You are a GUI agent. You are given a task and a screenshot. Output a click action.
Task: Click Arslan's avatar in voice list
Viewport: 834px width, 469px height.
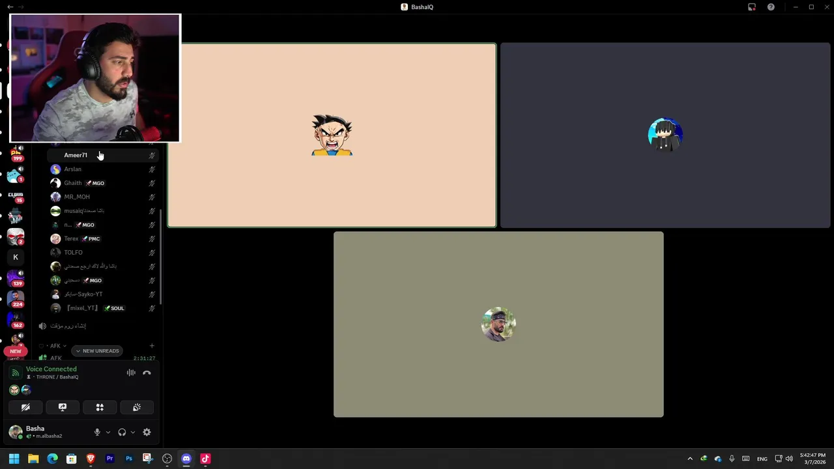coord(55,169)
